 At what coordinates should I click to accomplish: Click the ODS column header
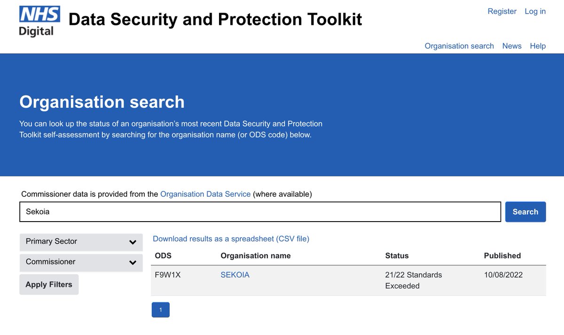163,256
